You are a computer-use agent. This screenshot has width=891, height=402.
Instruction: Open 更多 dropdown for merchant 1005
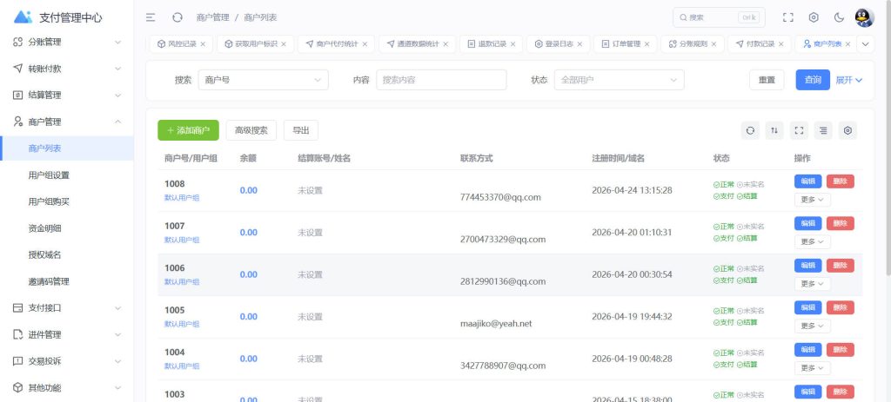tap(812, 326)
